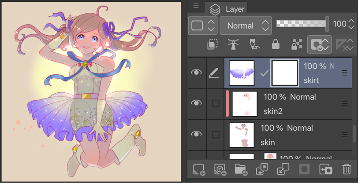The image size is (358, 183).
Task: Toggle Clip to Layer Below
Action: [212, 44]
